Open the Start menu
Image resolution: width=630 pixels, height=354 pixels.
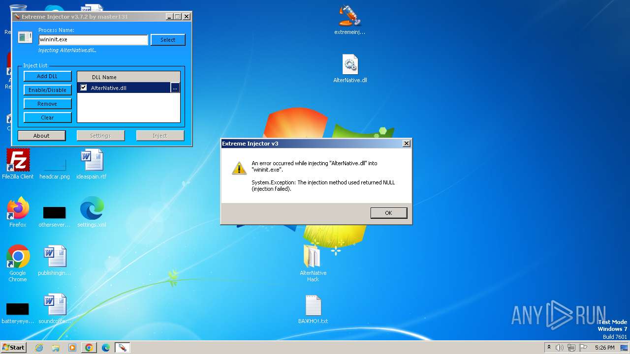13,347
